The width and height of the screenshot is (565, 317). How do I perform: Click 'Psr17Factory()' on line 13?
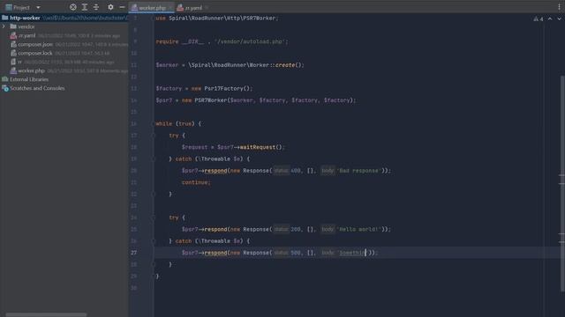pos(227,88)
